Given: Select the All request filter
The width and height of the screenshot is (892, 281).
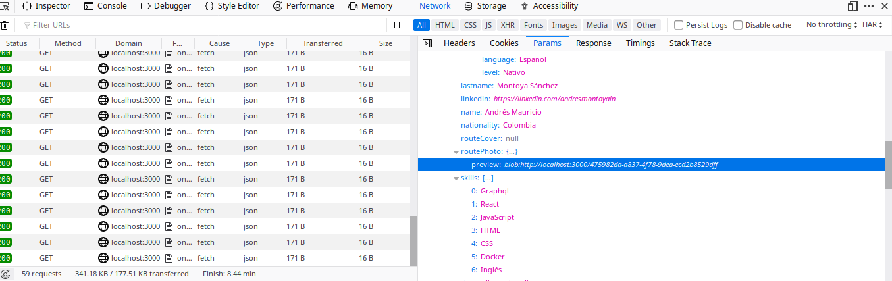Looking at the screenshot, I should pos(421,25).
